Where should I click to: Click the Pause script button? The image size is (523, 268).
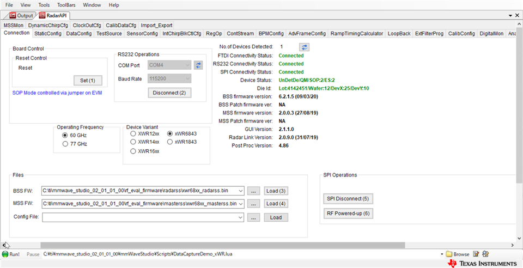(x=33, y=254)
